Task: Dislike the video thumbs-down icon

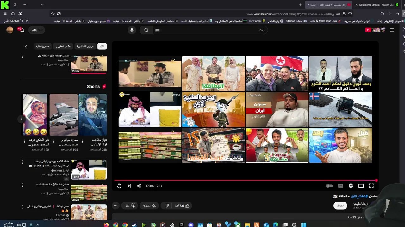Action: pyautogui.click(x=167, y=206)
